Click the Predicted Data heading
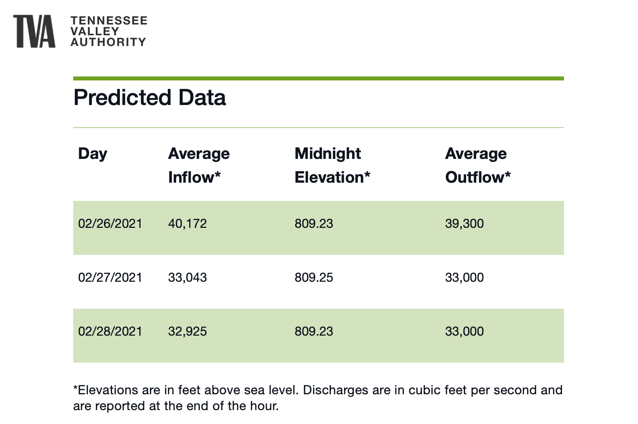The height and width of the screenshot is (424, 638). [150, 97]
